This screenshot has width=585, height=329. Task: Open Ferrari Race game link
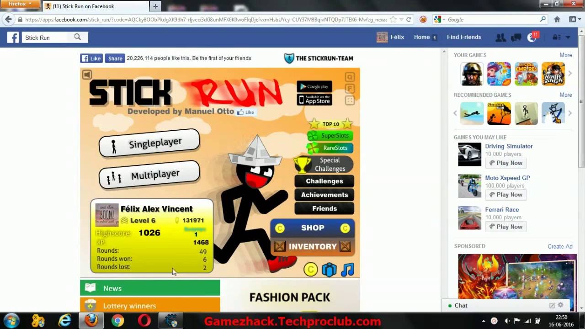click(x=502, y=209)
